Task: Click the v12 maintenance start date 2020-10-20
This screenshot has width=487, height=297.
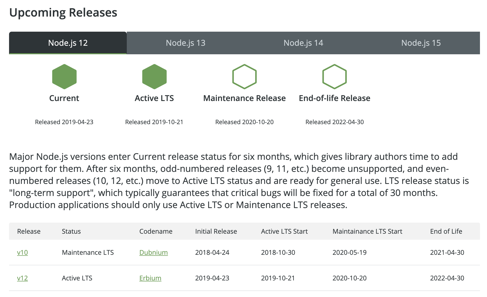Action: (x=349, y=278)
